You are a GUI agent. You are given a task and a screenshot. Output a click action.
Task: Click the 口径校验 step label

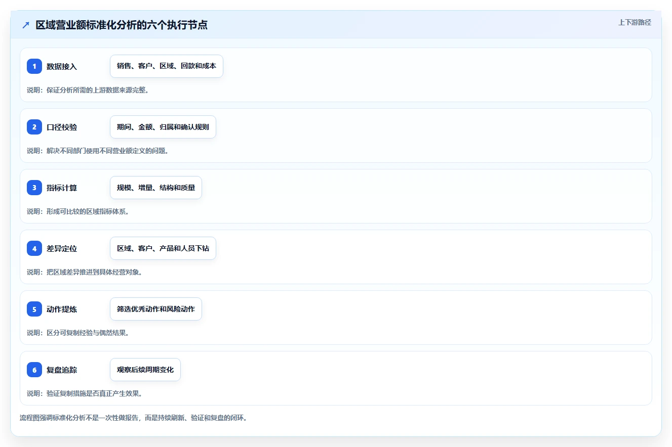[62, 127]
